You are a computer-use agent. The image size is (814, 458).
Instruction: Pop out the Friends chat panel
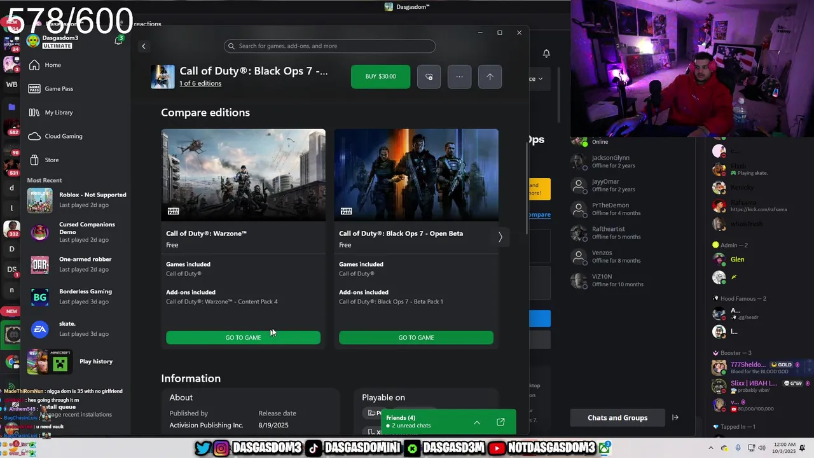[x=500, y=422]
